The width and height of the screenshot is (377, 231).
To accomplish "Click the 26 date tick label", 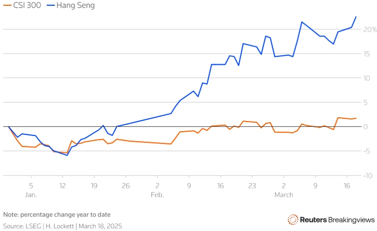I will pyautogui.click(x=125, y=186).
